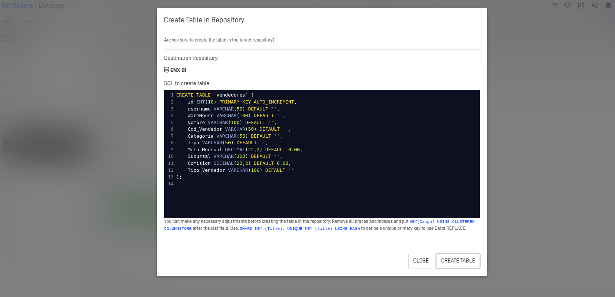Click the 'Tipo VARCHAR(50)' line
This screenshot has width=615, height=297.
(x=228, y=143)
